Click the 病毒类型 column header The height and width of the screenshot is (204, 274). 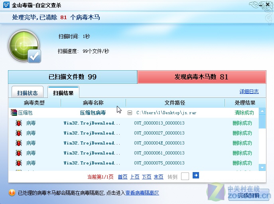[x=34, y=103]
